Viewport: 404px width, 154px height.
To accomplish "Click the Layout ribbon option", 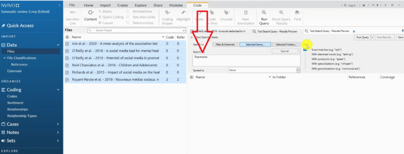I will tap(106, 23).
